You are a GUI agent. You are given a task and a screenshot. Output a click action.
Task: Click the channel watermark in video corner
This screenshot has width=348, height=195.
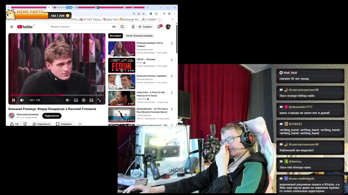coord(100,89)
